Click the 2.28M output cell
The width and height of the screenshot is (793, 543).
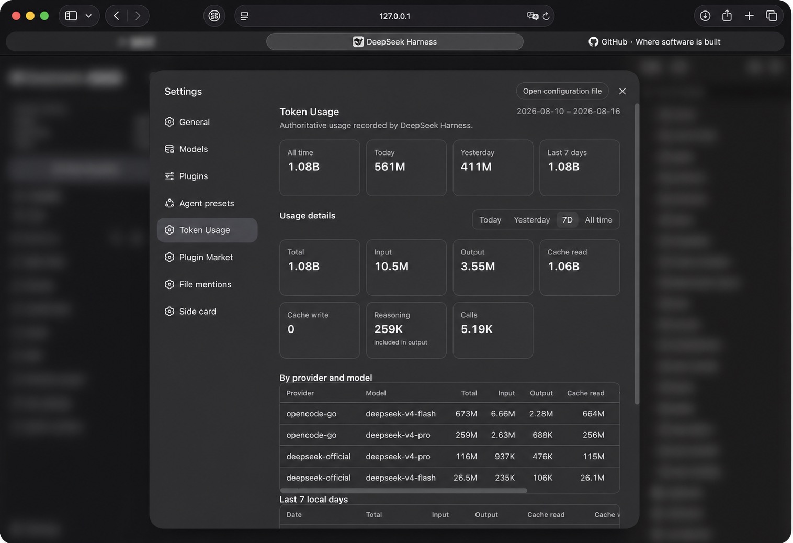point(541,414)
